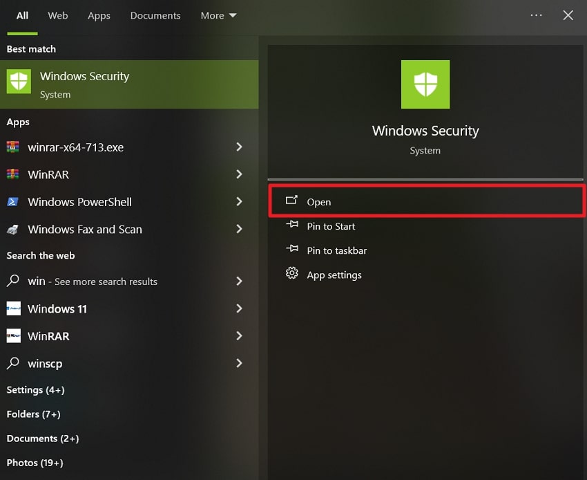The image size is (587, 480).
Task: Click the pin icon next to Pin to taskbar
Action: pyautogui.click(x=292, y=248)
